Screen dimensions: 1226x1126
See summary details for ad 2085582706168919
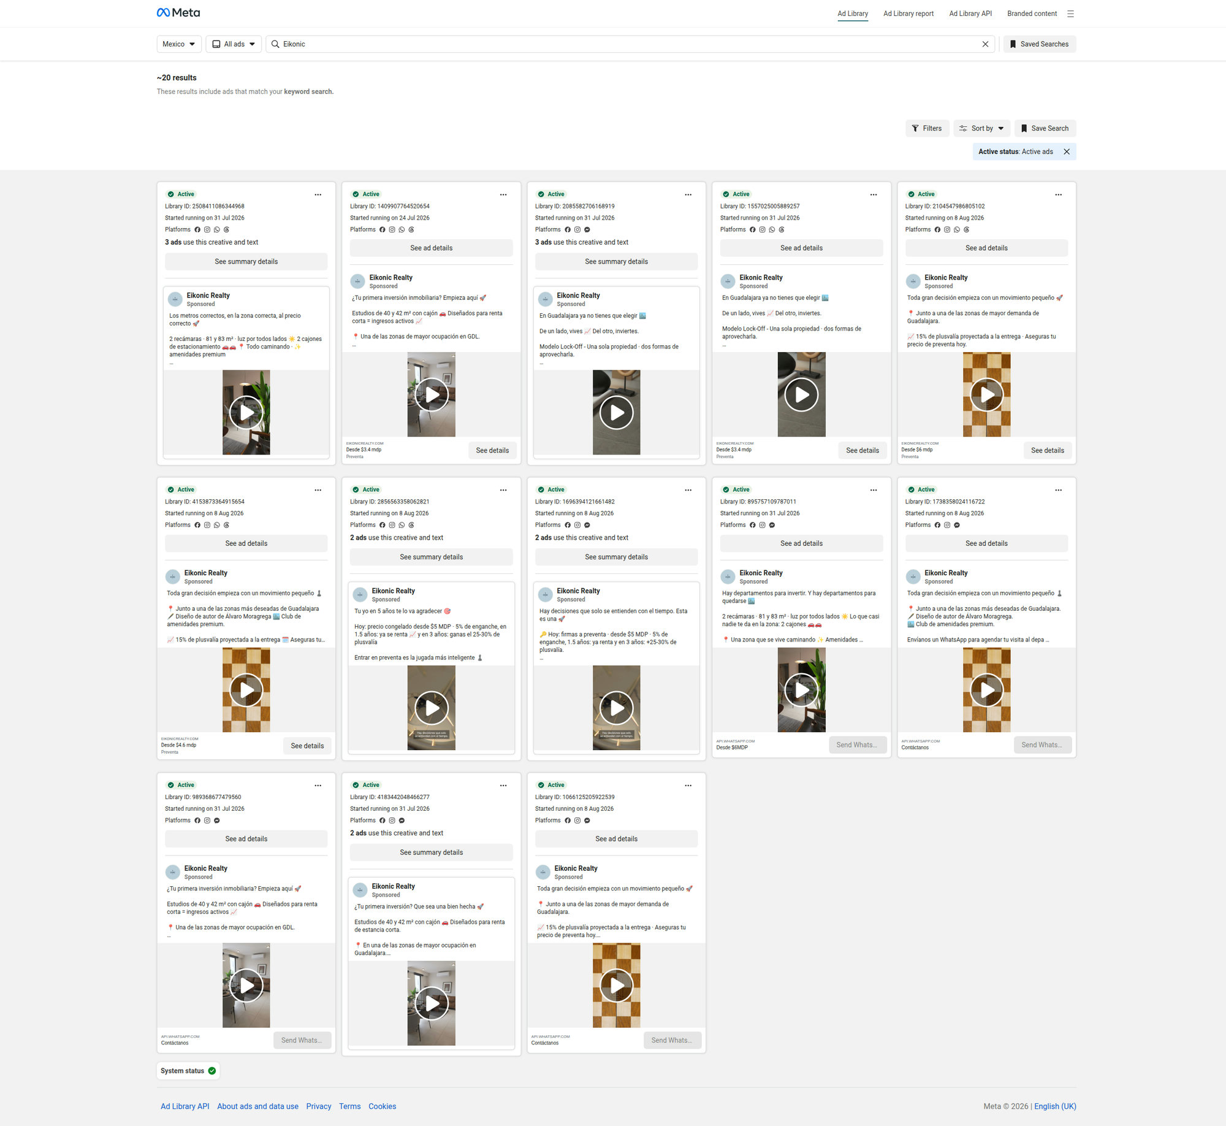coord(617,262)
